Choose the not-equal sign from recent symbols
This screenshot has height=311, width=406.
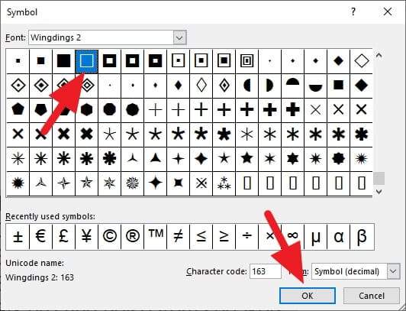[178, 237]
